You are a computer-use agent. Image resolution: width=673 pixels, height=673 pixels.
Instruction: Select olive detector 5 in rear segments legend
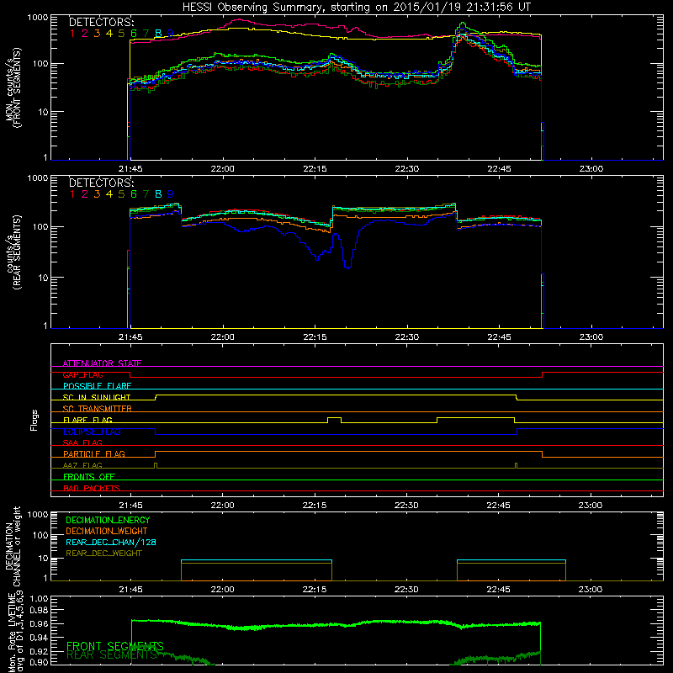121,194
